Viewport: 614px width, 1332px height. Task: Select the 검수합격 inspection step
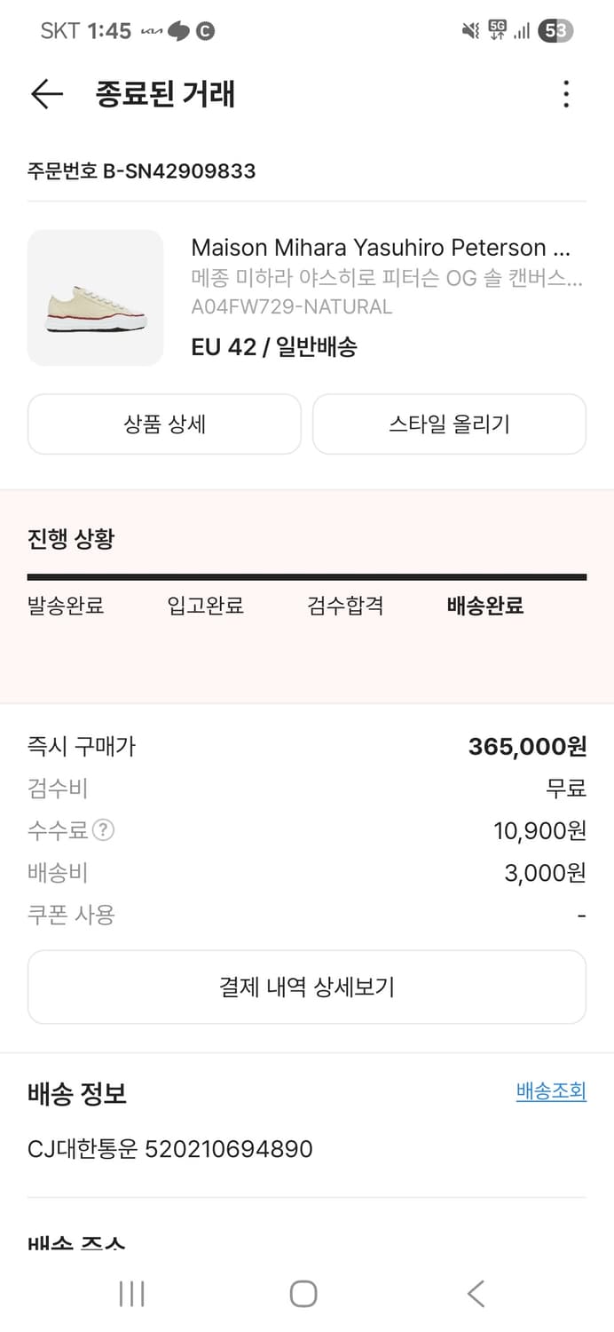(x=344, y=606)
